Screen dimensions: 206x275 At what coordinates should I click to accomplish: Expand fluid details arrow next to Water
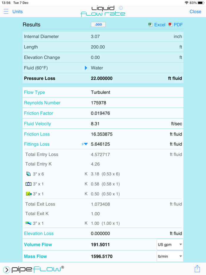point(86,68)
